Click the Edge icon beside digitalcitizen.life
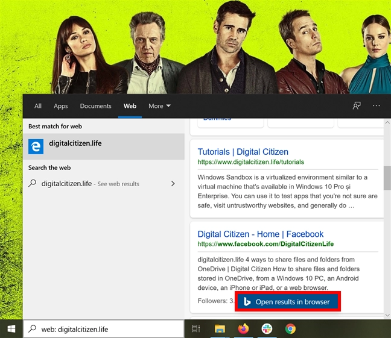 [x=36, y=146]
